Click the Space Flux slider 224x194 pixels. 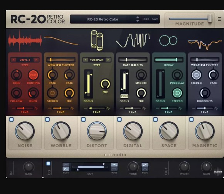click(x=169, y=108)
